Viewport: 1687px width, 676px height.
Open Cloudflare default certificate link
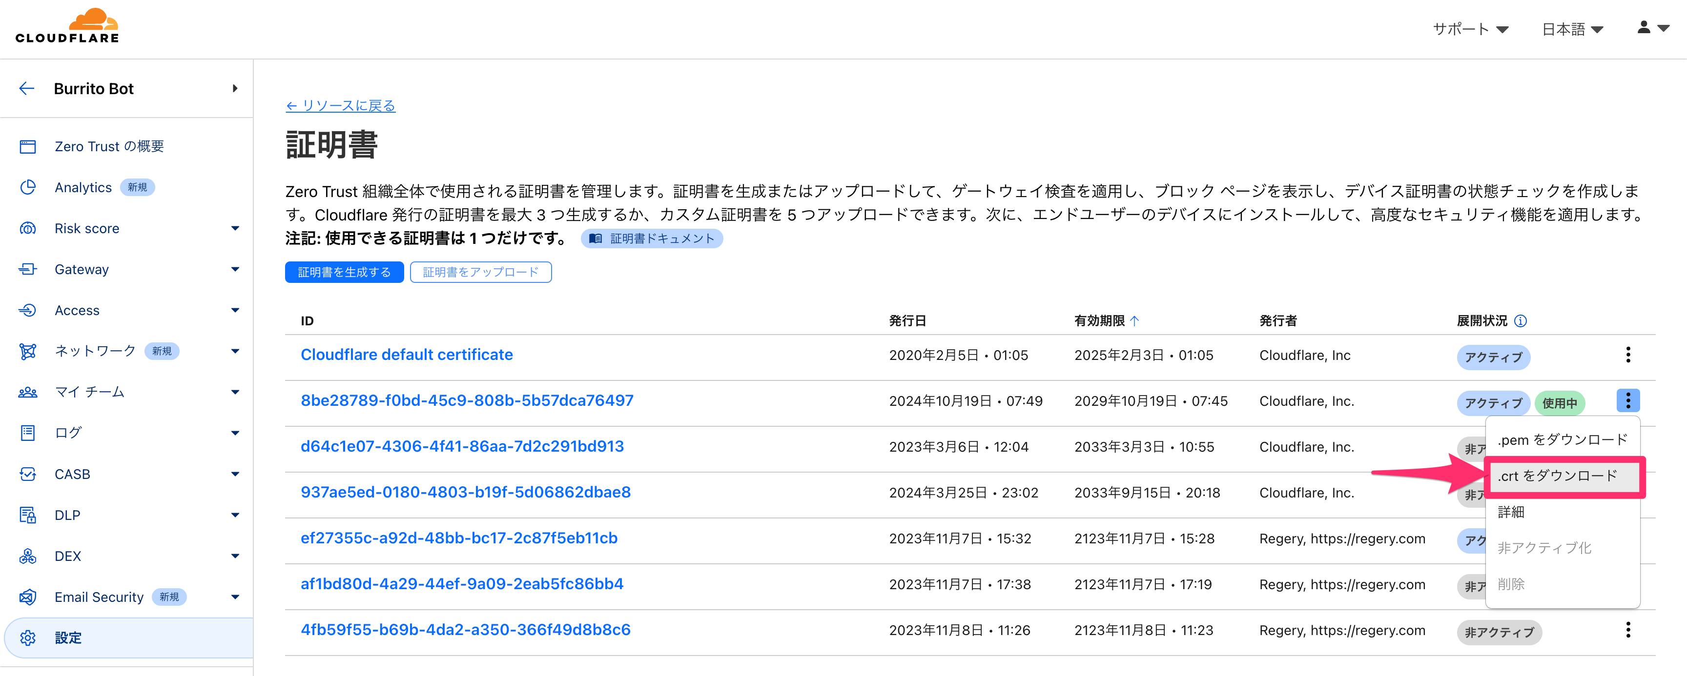coord(406,355)
